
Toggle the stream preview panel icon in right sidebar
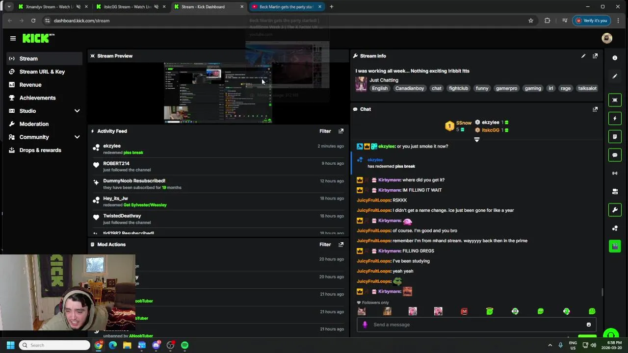615,100
